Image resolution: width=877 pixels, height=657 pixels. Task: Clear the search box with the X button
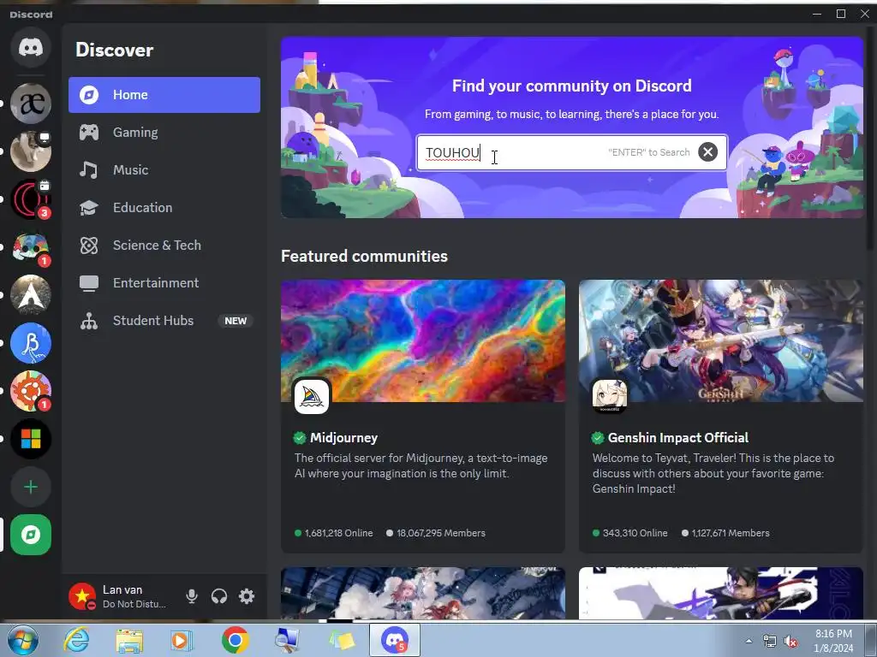coord(707,152)
